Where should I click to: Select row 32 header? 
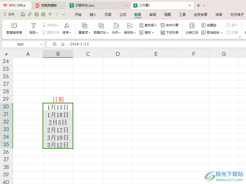6,122
